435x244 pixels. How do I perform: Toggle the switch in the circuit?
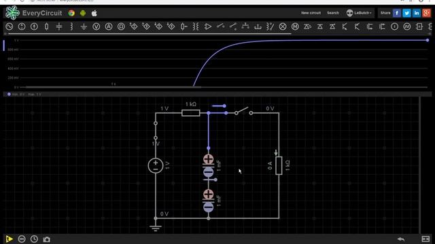pyautogui.click(x=243, y=111)
